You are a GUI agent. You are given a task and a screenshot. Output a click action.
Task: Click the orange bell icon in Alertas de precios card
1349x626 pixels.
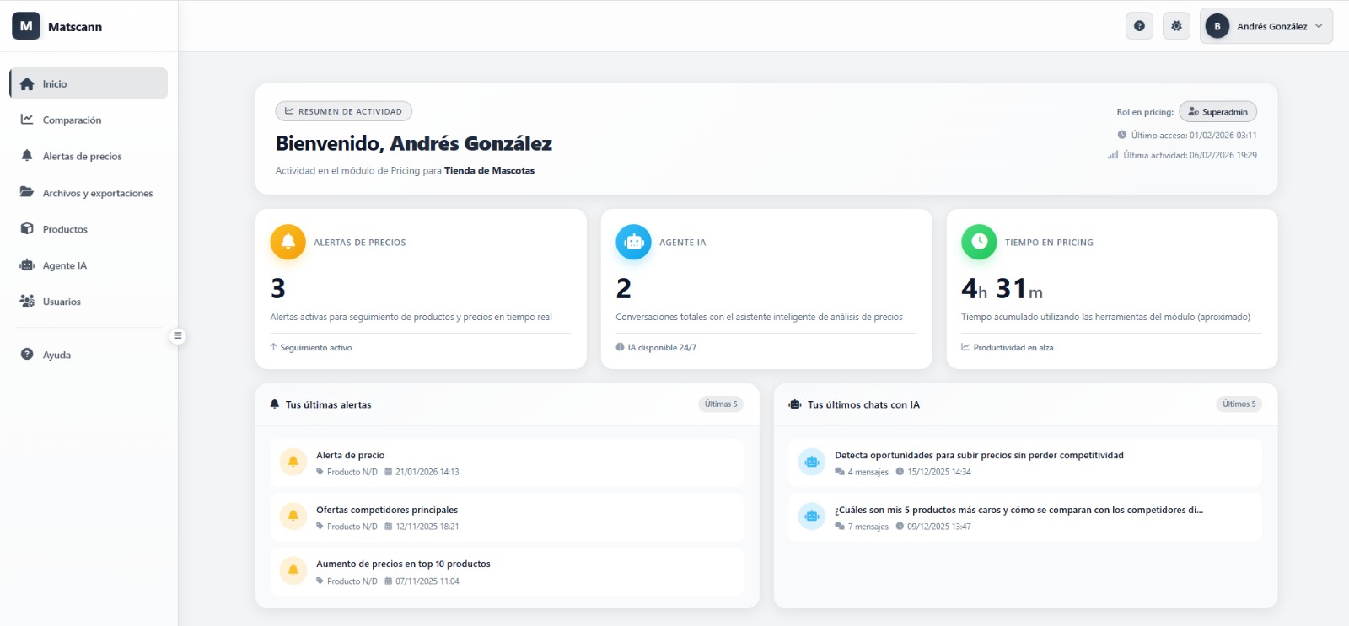[x=288, y=242]
